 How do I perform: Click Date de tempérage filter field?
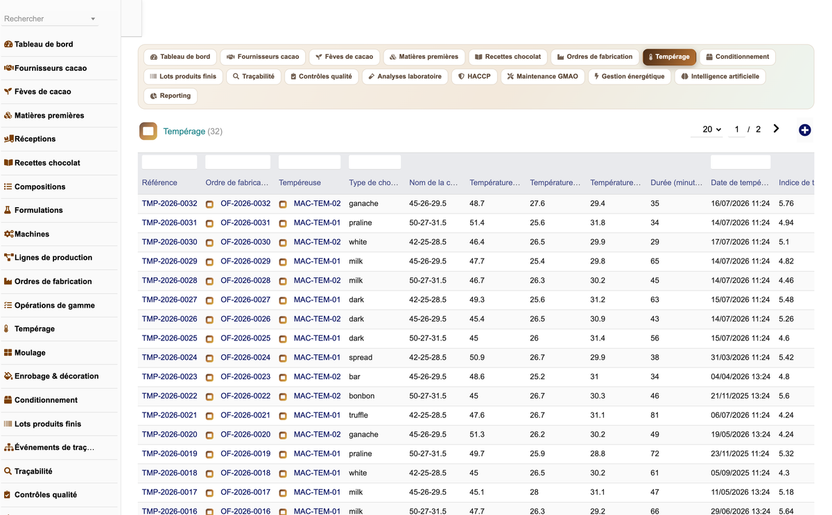point(740,162)
